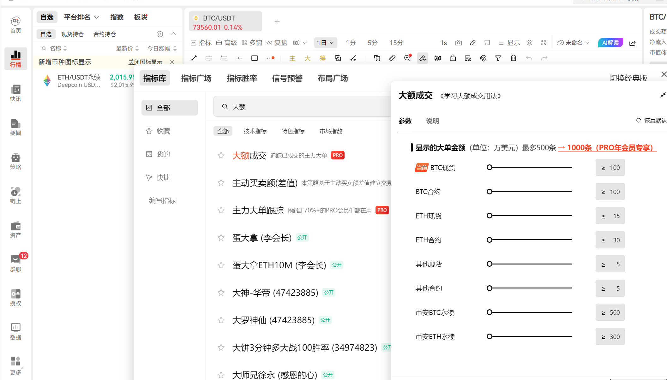The height and width of the screenshot is (380, 667).
Task: Click 切换经典版 to switch version
Action: point(628,78)
